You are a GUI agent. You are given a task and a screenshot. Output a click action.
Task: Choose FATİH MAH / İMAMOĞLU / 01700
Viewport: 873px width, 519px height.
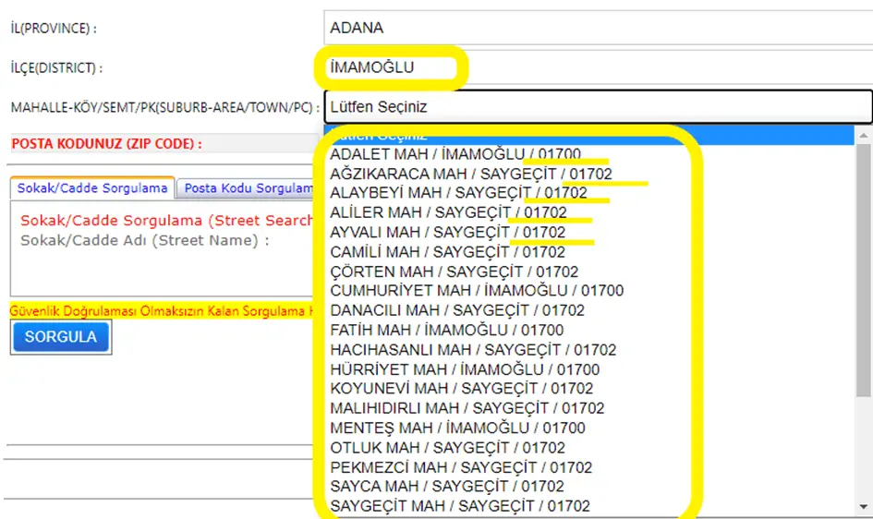click(x=446, y=330)
